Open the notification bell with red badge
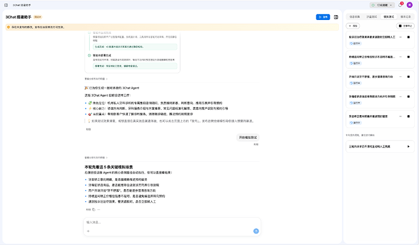419x245 pixels. (x=400, y=5)
